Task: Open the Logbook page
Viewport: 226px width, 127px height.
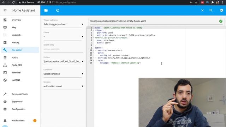Action: click(x=16, y=35)
